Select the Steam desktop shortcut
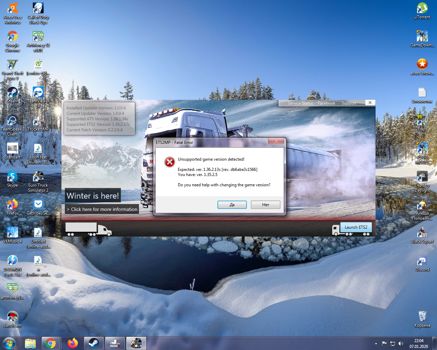This screenshot has height=350, width=437. pos(13,95)
